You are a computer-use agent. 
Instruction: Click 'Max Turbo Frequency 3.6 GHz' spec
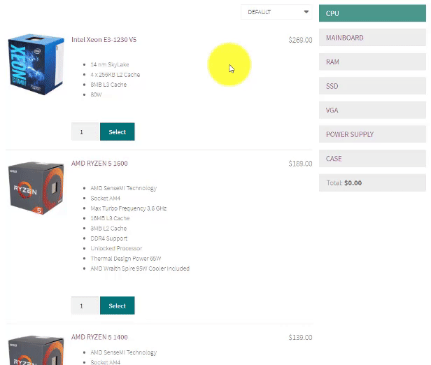tap(128, 208)
